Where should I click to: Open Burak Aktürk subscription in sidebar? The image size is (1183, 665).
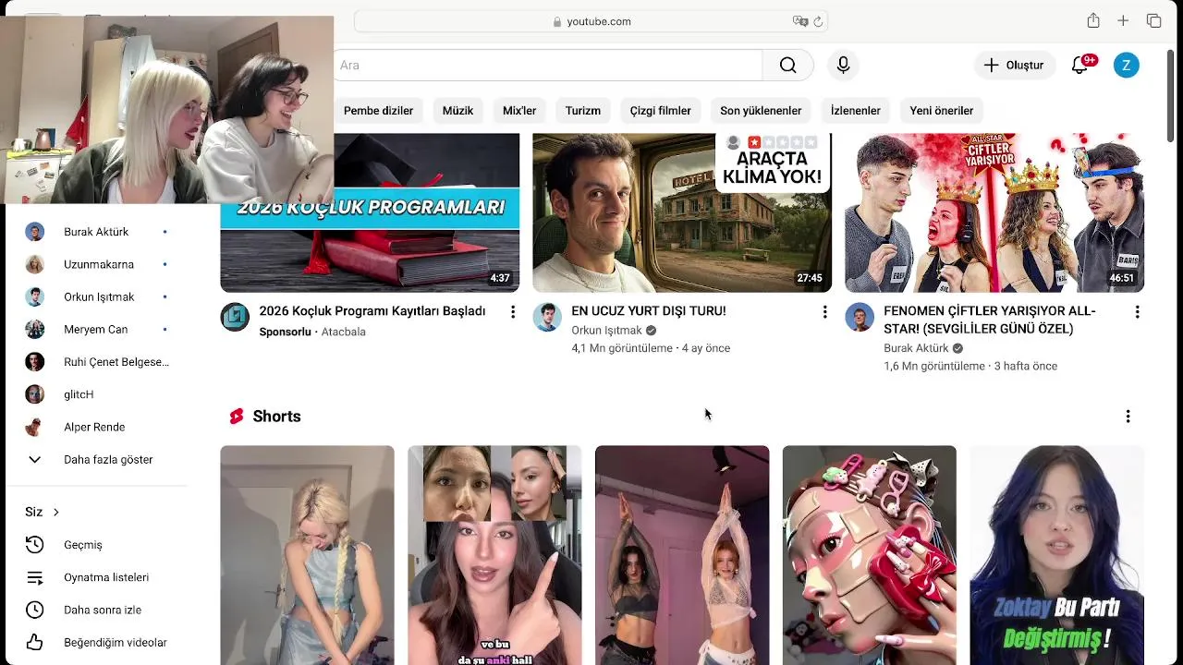click(x=96, y=232)
